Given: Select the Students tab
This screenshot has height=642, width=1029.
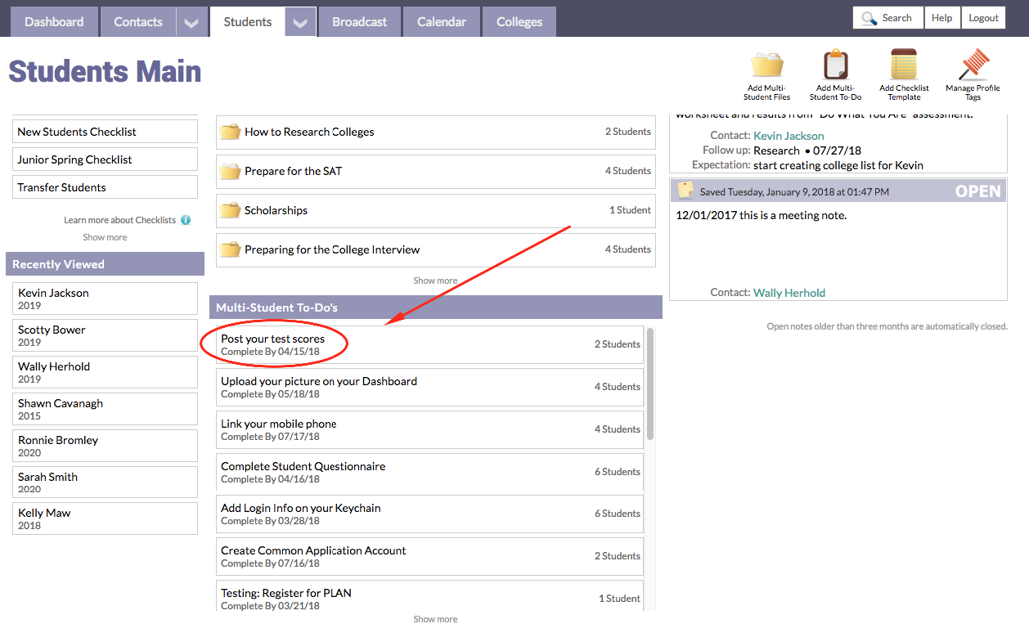Looking at the screenshot, I should (248, 22).
